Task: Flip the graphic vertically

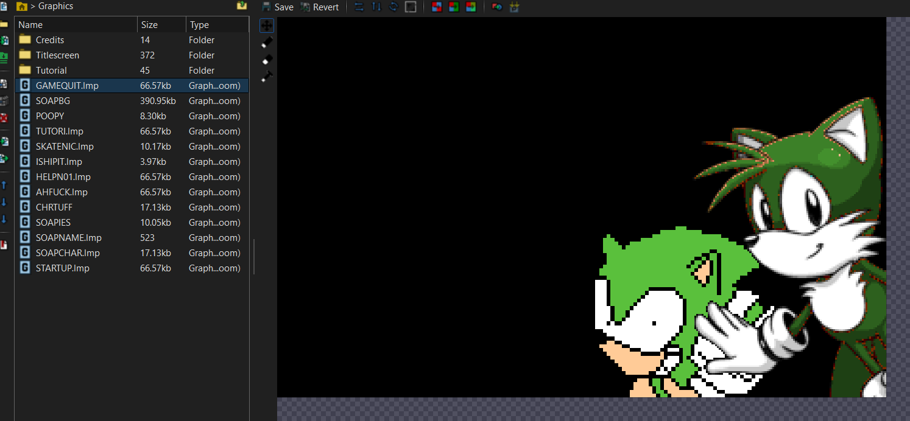Action: [376, 7]
